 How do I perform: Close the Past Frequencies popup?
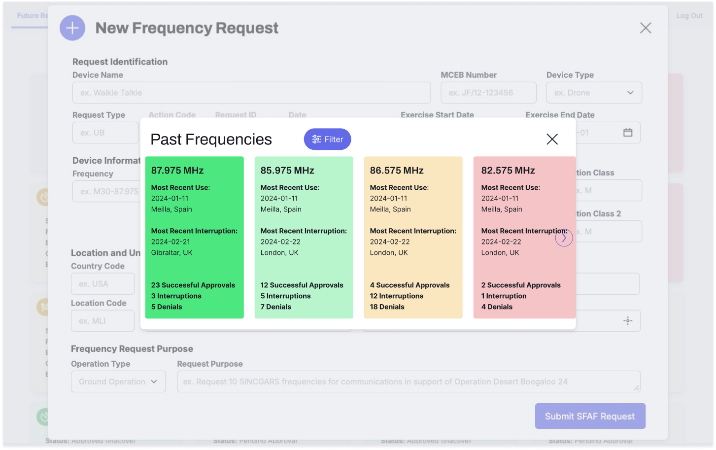(552, 139)
